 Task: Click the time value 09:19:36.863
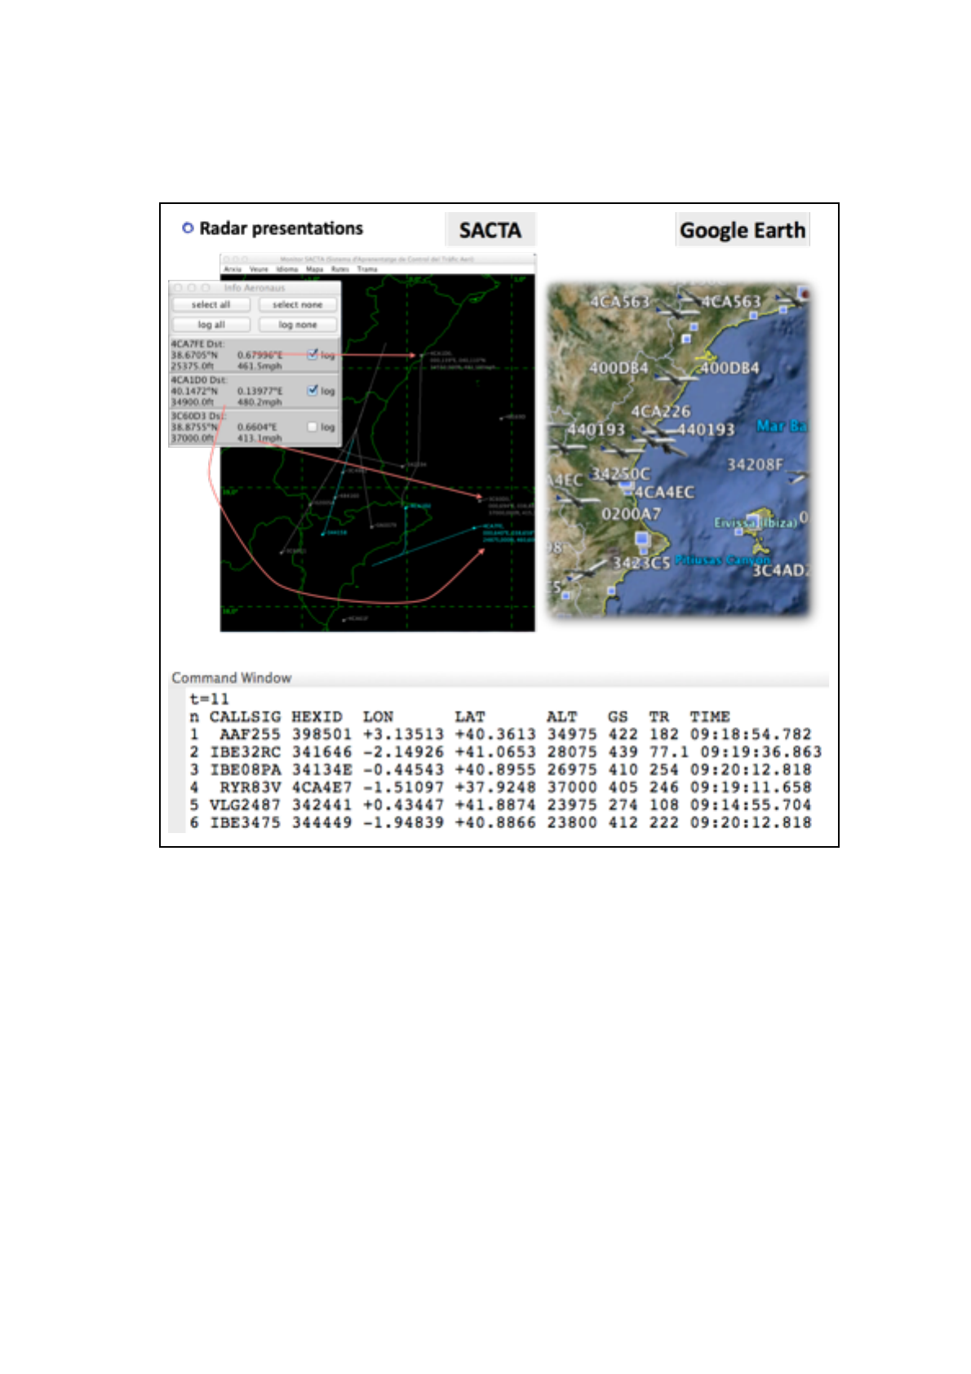(760, 751)
